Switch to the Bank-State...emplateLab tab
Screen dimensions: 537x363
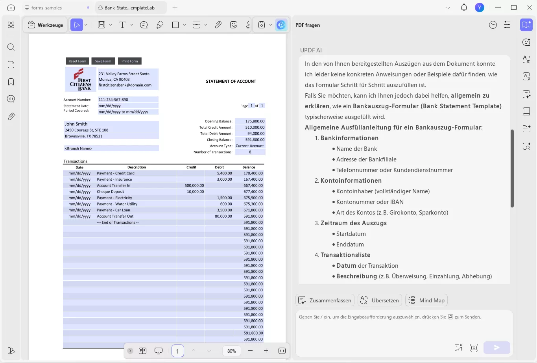[131, 7]
